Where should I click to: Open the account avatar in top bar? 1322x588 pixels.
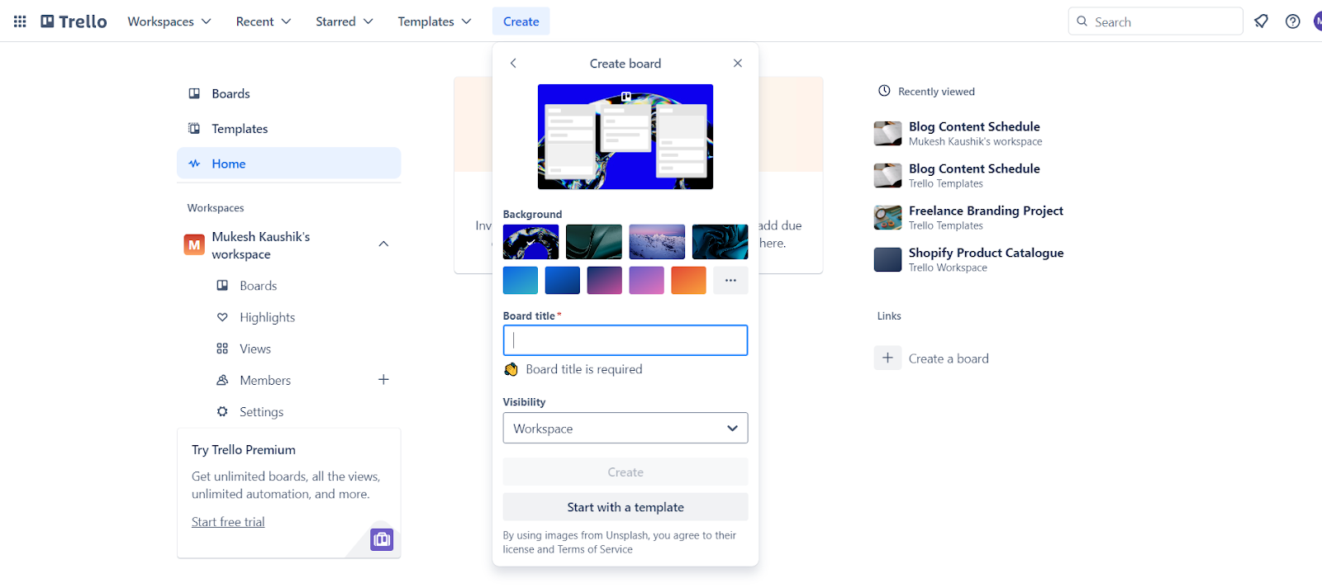click(1317, 21)
